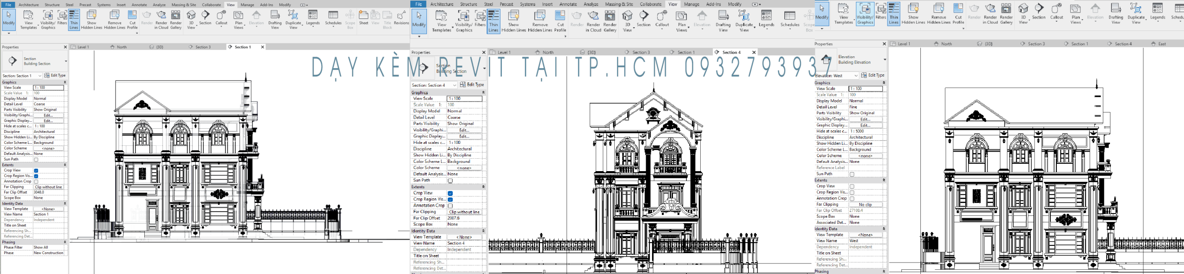Open Massing & Site ribbon tab in Section 1 window
The width and height of the screenshot is (1184, 274).
click(184, 5)
